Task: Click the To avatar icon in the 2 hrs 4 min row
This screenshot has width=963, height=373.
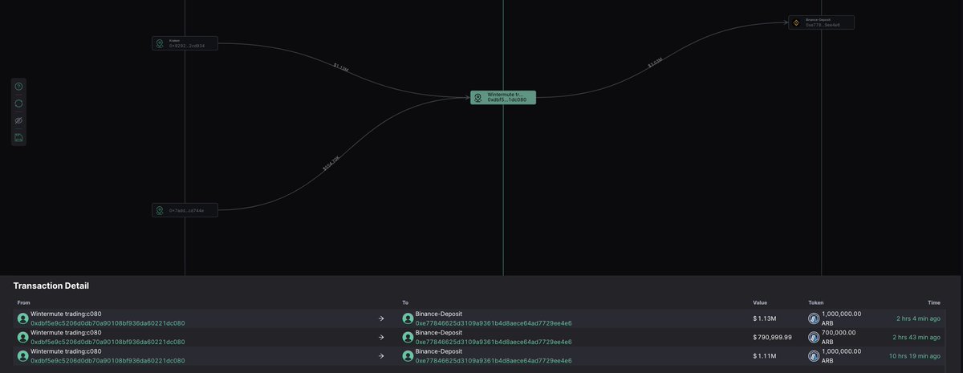Action: click(408, 318)
